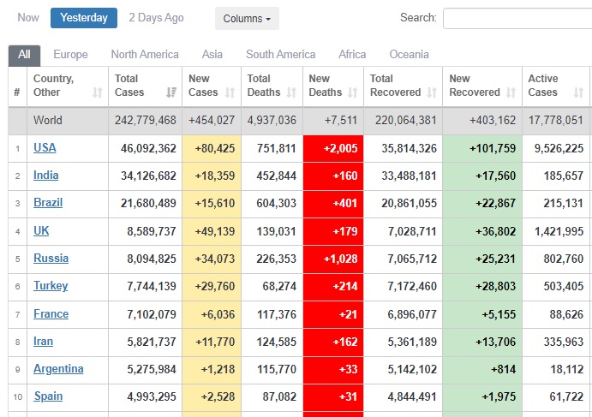Open the USA country link
592x417 pixels.
[x=45, y=147]
